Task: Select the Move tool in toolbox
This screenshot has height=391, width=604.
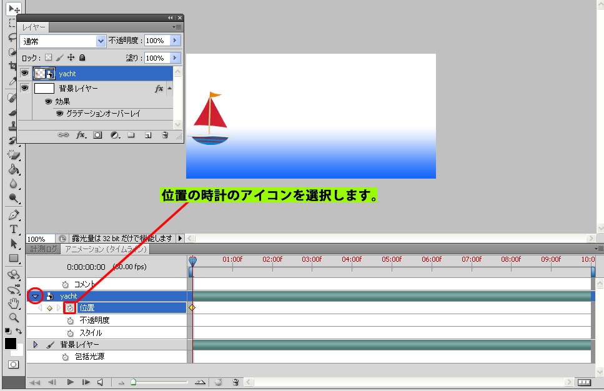Action: 14,9
